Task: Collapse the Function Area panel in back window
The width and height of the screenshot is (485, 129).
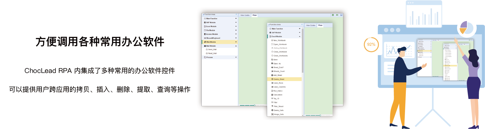Action: 236,14
